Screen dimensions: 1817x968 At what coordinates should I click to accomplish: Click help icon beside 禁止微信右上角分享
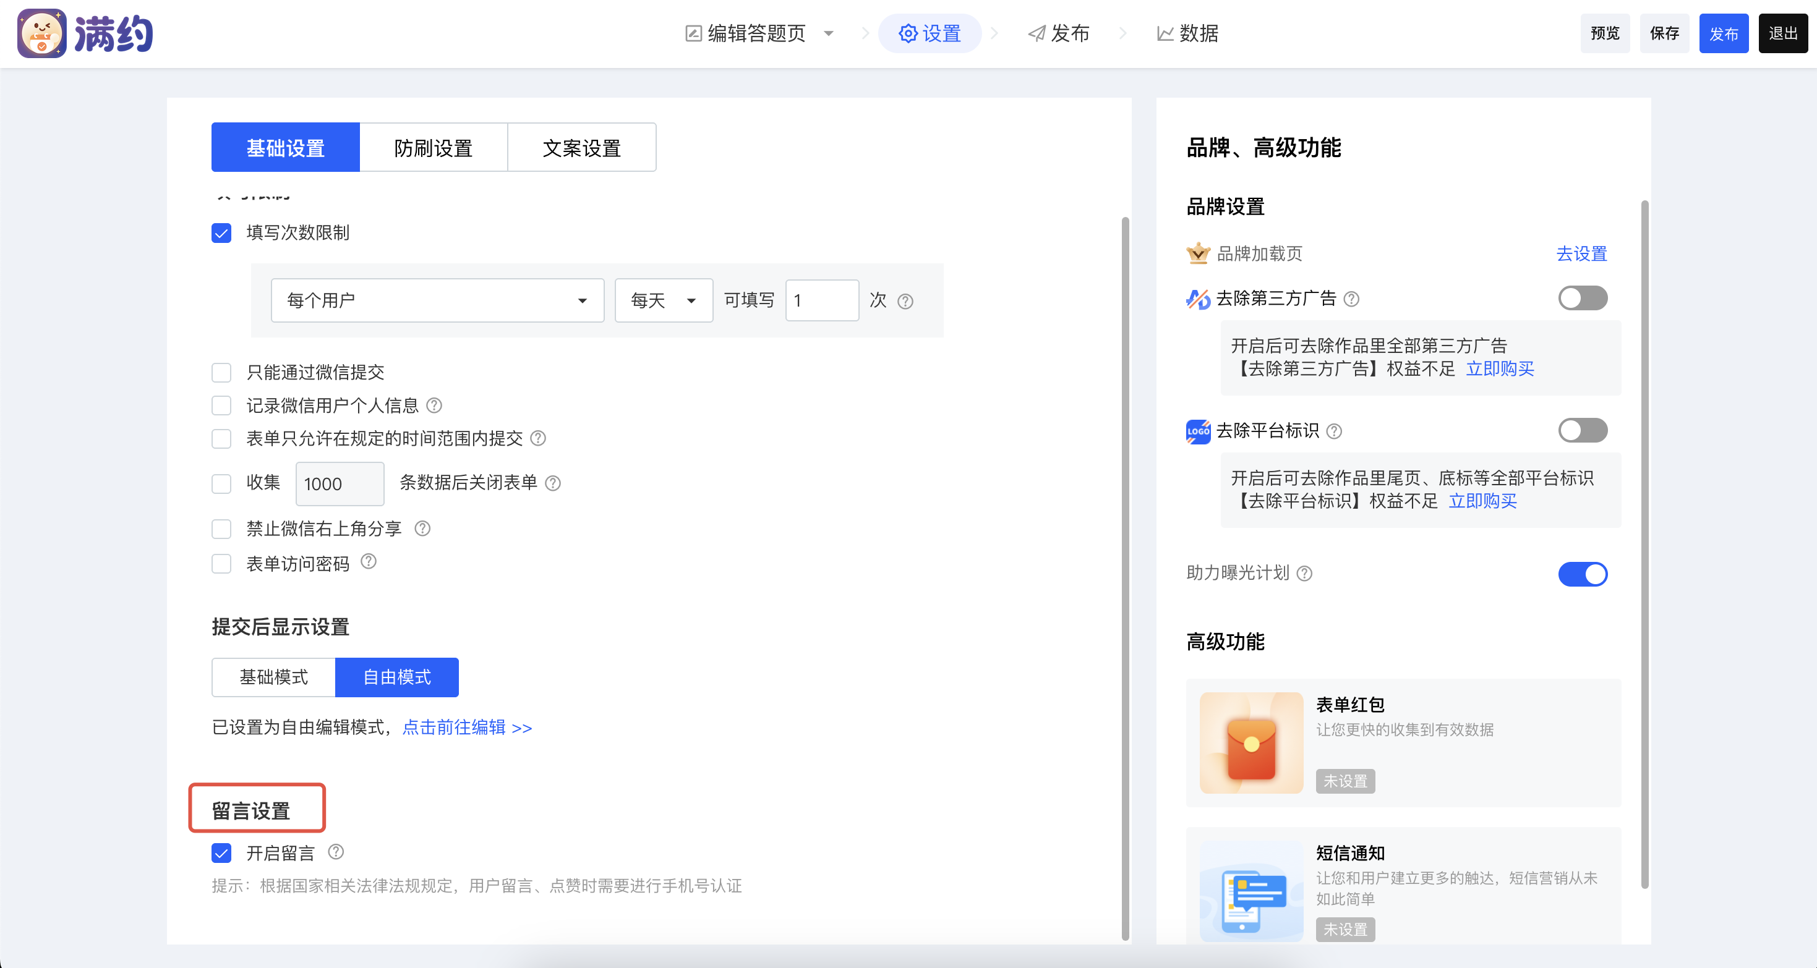422,528
